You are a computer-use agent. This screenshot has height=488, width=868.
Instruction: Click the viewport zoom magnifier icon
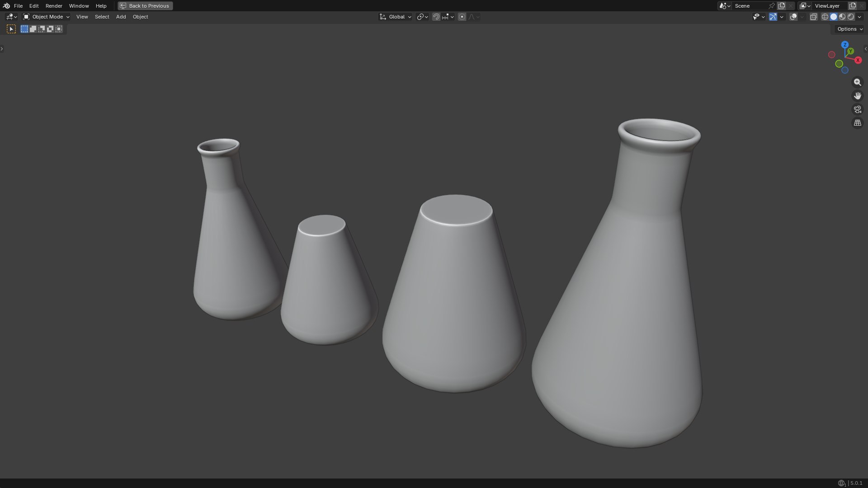pyautogui.click(x=857, y=82)
